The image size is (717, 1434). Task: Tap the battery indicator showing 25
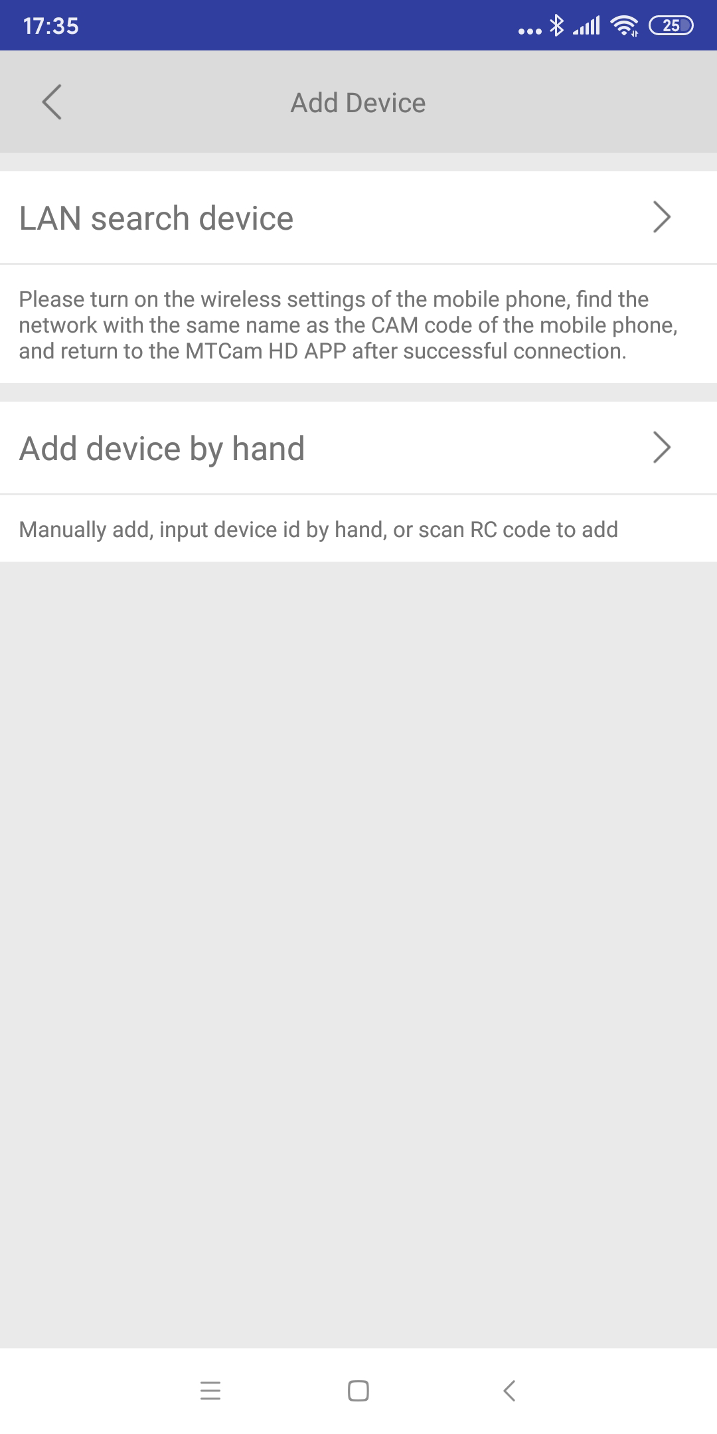click(x=671, y=26)
